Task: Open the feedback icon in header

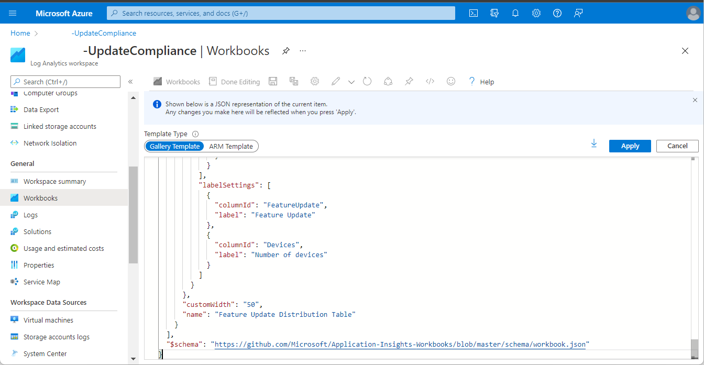Action: [578, 13]
